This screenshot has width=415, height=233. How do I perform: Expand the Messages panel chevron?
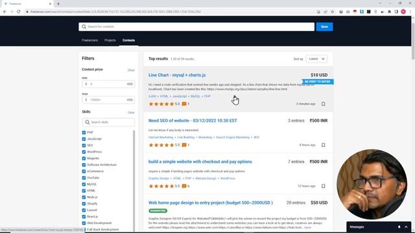point(406,227)
